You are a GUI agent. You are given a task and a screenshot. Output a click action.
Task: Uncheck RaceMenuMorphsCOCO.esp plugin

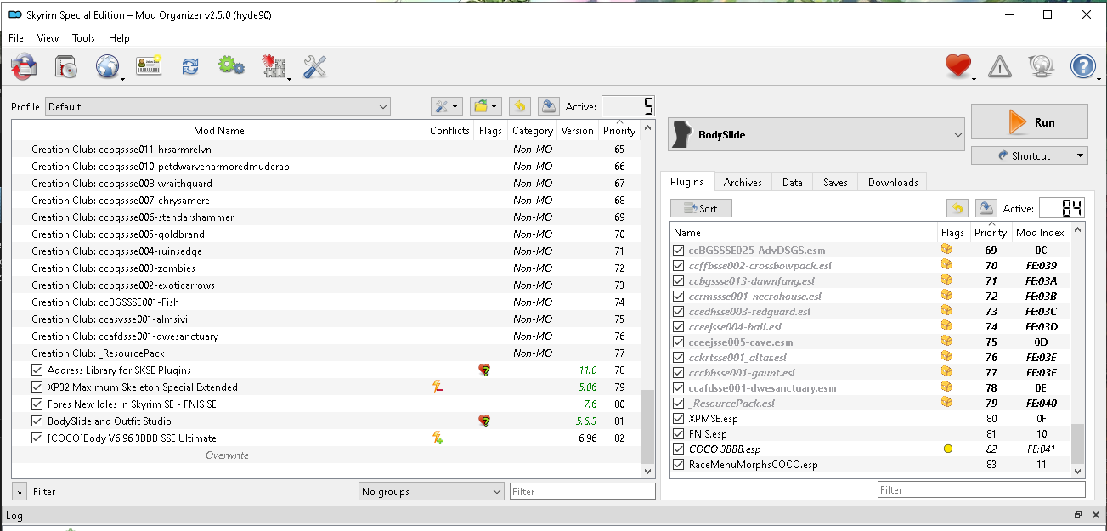(x=678, y=465)
